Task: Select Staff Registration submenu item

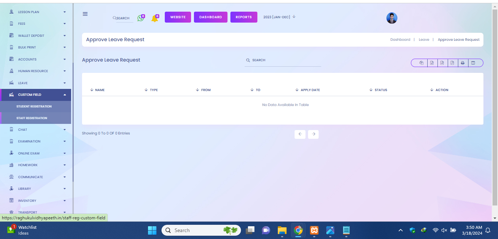Action: (32, 118)
